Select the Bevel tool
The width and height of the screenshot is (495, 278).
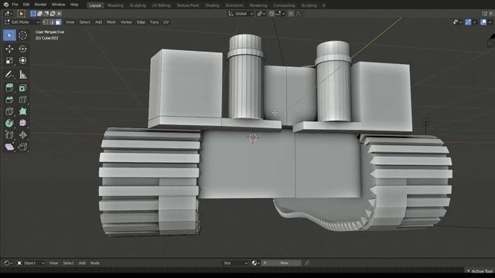pyautogui.click(x=9, y=100)
